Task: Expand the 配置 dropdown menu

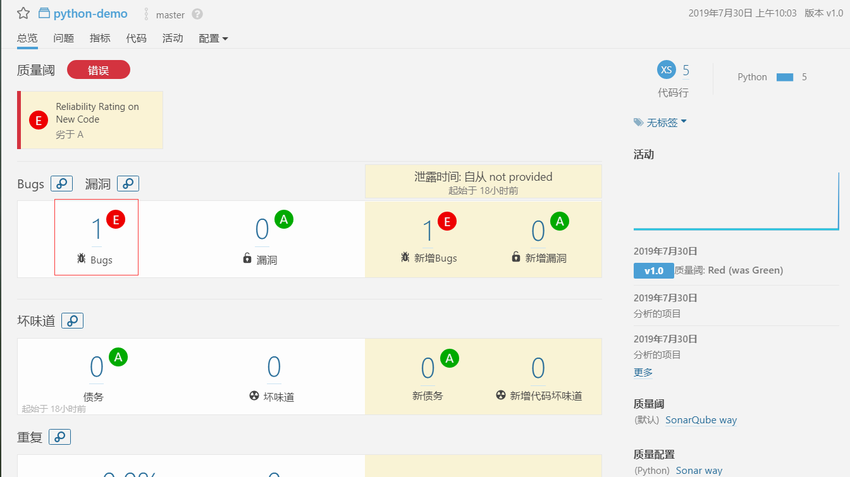Action: click(213, 39)
